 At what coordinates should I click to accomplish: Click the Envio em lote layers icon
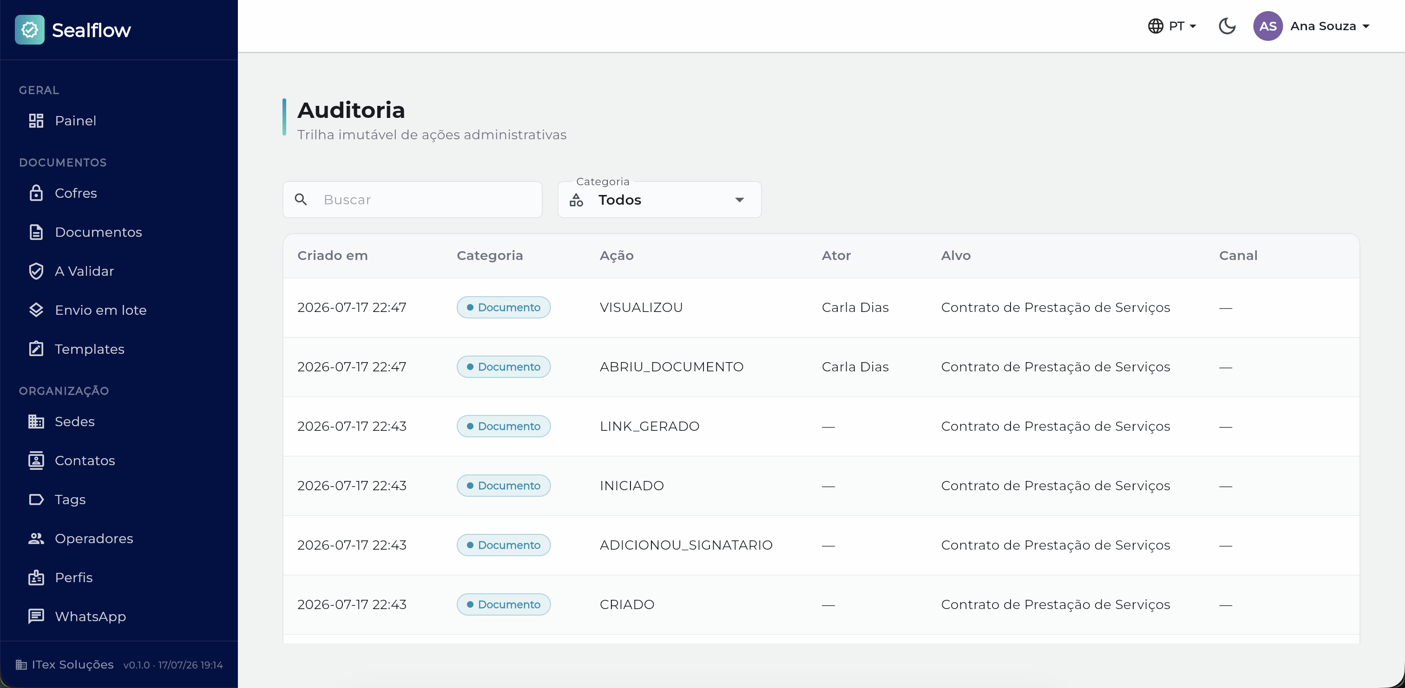coord(36,310)
